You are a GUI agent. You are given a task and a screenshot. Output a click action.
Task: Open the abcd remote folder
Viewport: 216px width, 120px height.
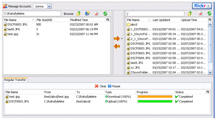167,25
